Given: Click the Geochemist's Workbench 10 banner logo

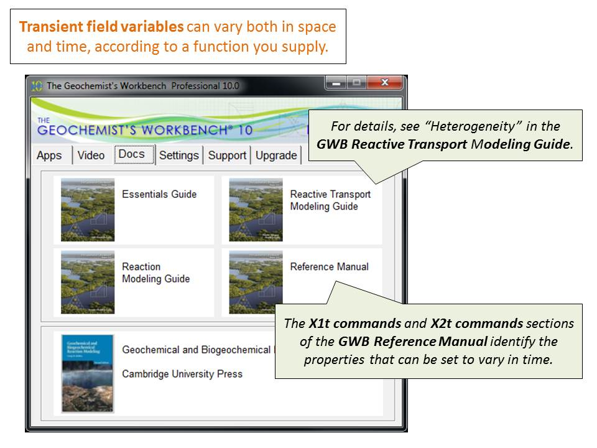Looking at the screenshot, I should (x=145, y=128).
